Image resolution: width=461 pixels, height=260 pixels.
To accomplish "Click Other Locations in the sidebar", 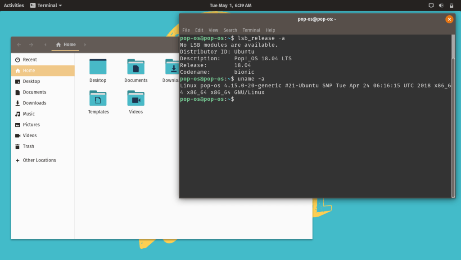I will 39,160.
